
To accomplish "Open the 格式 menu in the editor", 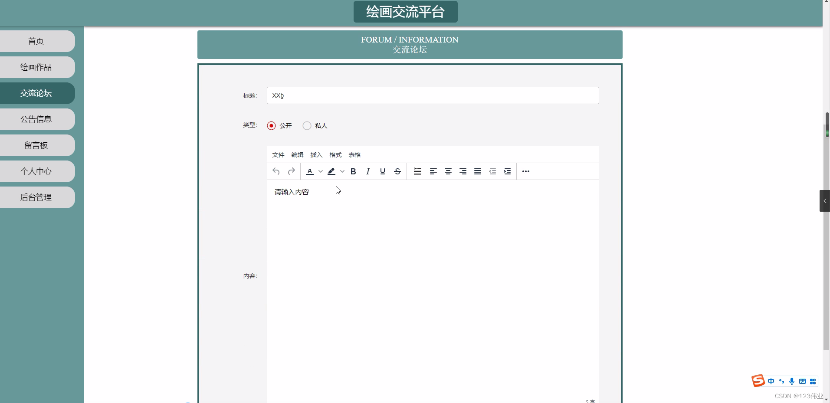I will click(x=335, y=155).
